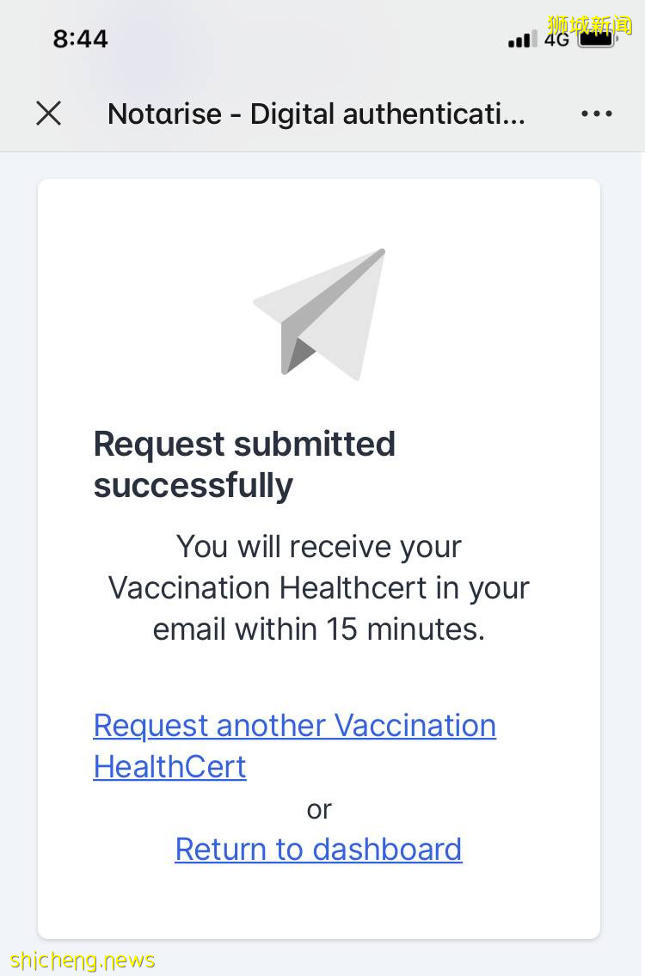Tap the yellow Chinese watermark text
This screenshot has height=976, width=645.
tap(590, 24)
